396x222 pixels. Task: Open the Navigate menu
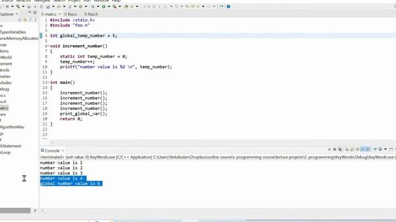tap(42, 1)
